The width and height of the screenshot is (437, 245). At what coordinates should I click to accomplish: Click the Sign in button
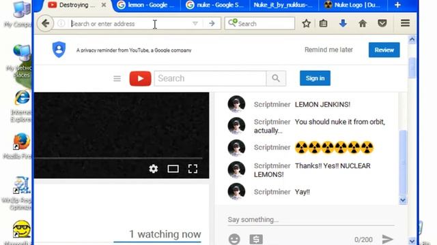click(315, 78)
